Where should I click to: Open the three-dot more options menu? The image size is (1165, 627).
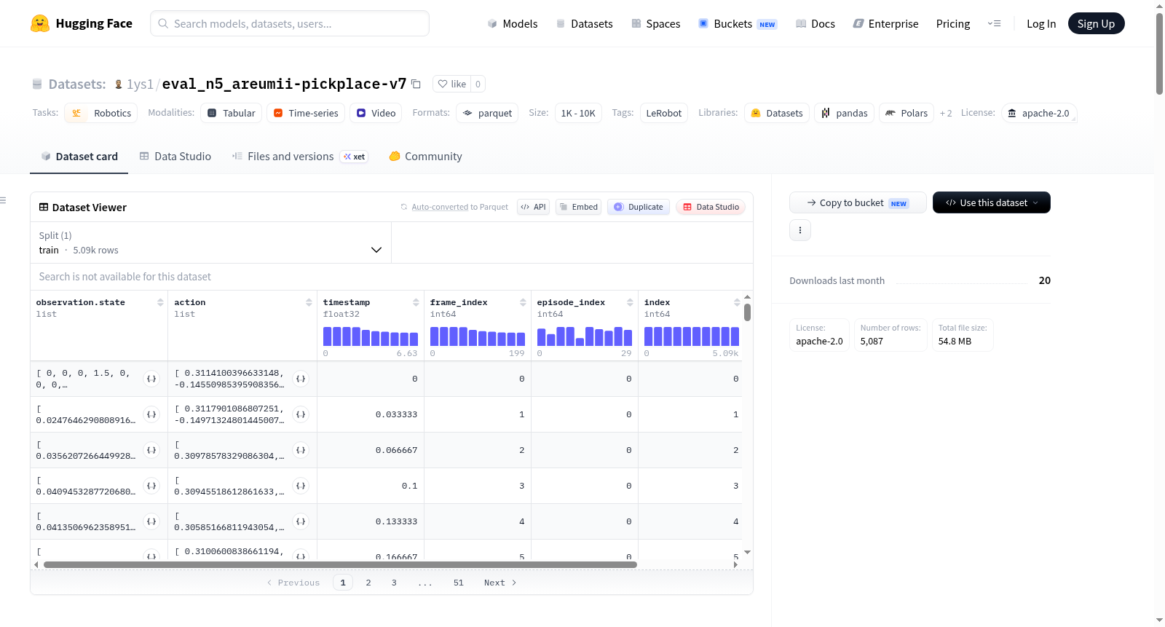click(x=800, y=230)
